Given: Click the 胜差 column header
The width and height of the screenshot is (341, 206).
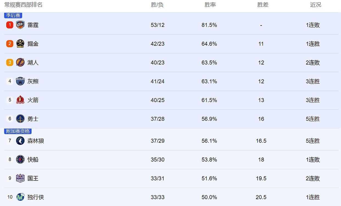Looking at the screenshot, I should [x=263, y=5].
